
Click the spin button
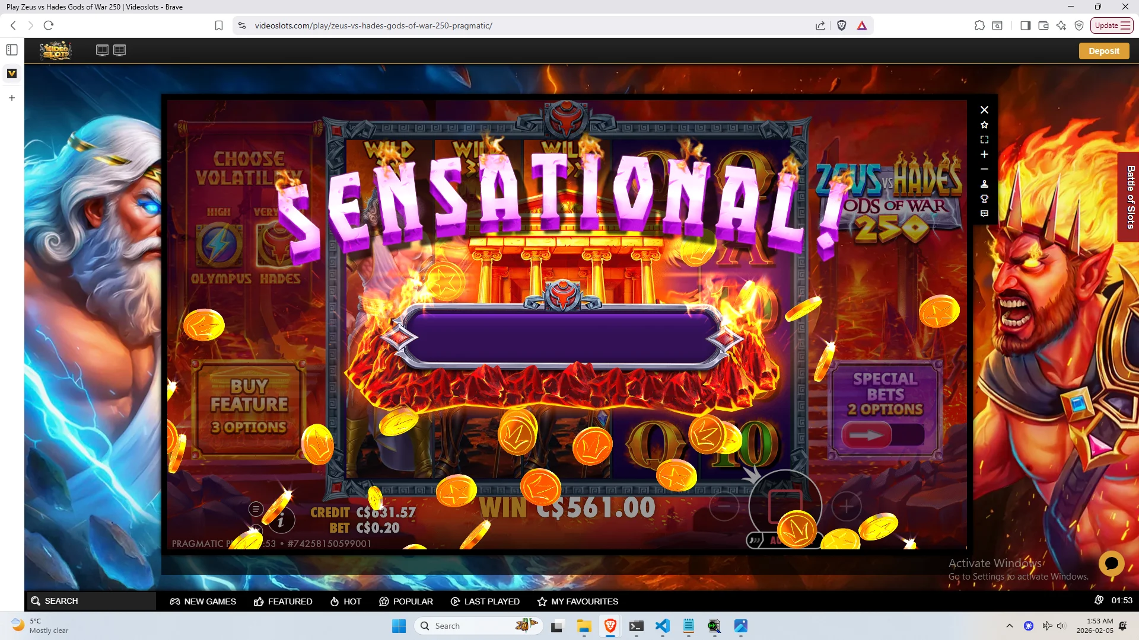[785, 507]
